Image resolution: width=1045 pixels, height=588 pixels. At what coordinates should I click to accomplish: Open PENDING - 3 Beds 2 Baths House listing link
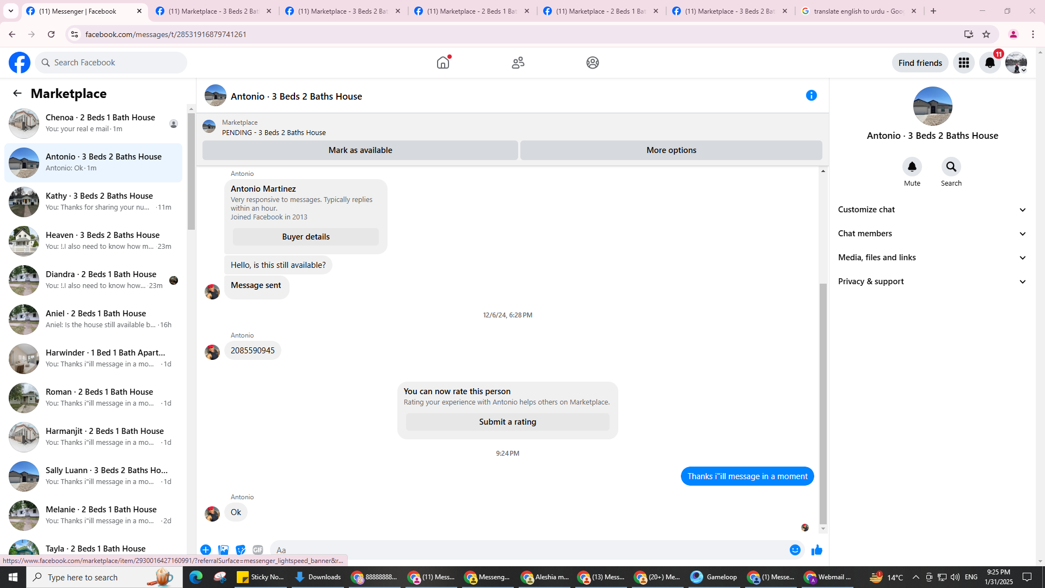274,132
